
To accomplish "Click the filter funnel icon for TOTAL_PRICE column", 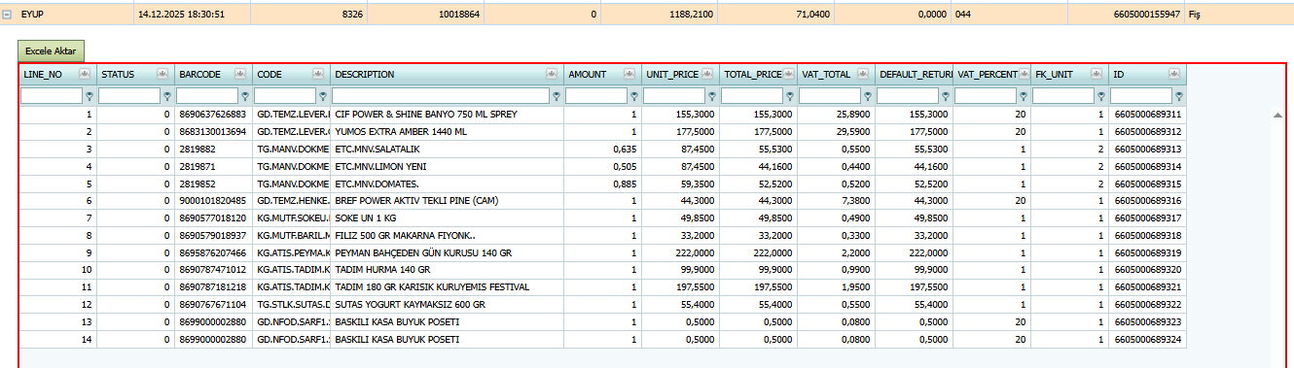I will point(791,96).
